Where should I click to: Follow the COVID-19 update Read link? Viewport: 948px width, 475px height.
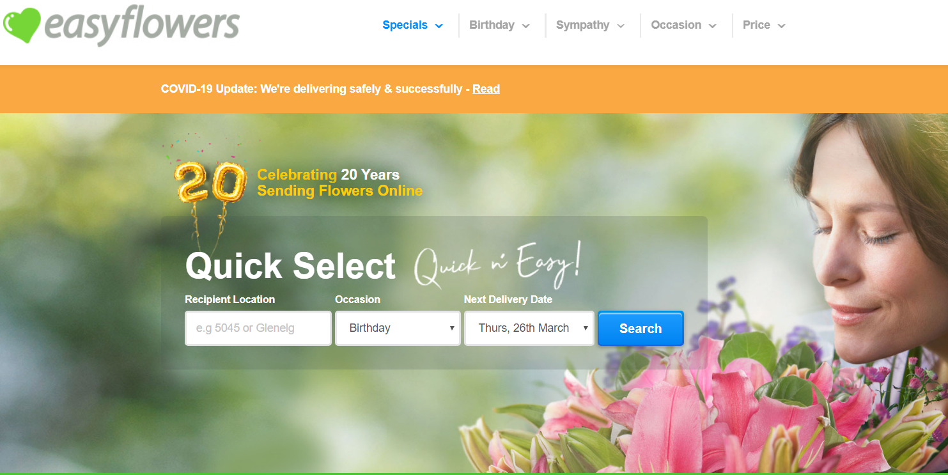(486, 89)
